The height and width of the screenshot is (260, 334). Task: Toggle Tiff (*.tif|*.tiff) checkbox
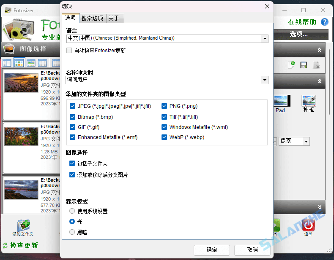click(164, 117)
